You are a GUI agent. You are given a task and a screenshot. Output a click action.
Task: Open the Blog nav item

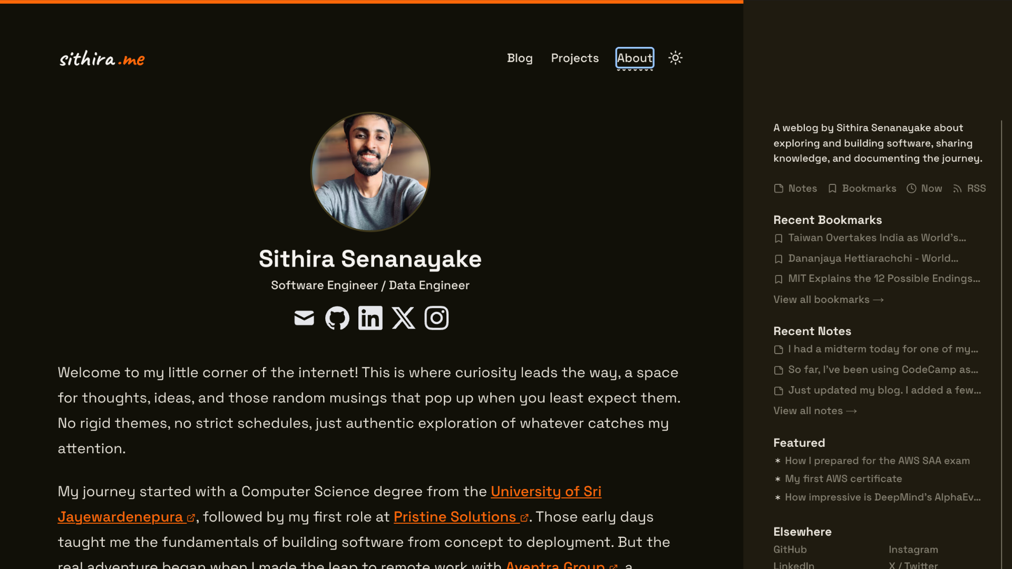(520, 58)
